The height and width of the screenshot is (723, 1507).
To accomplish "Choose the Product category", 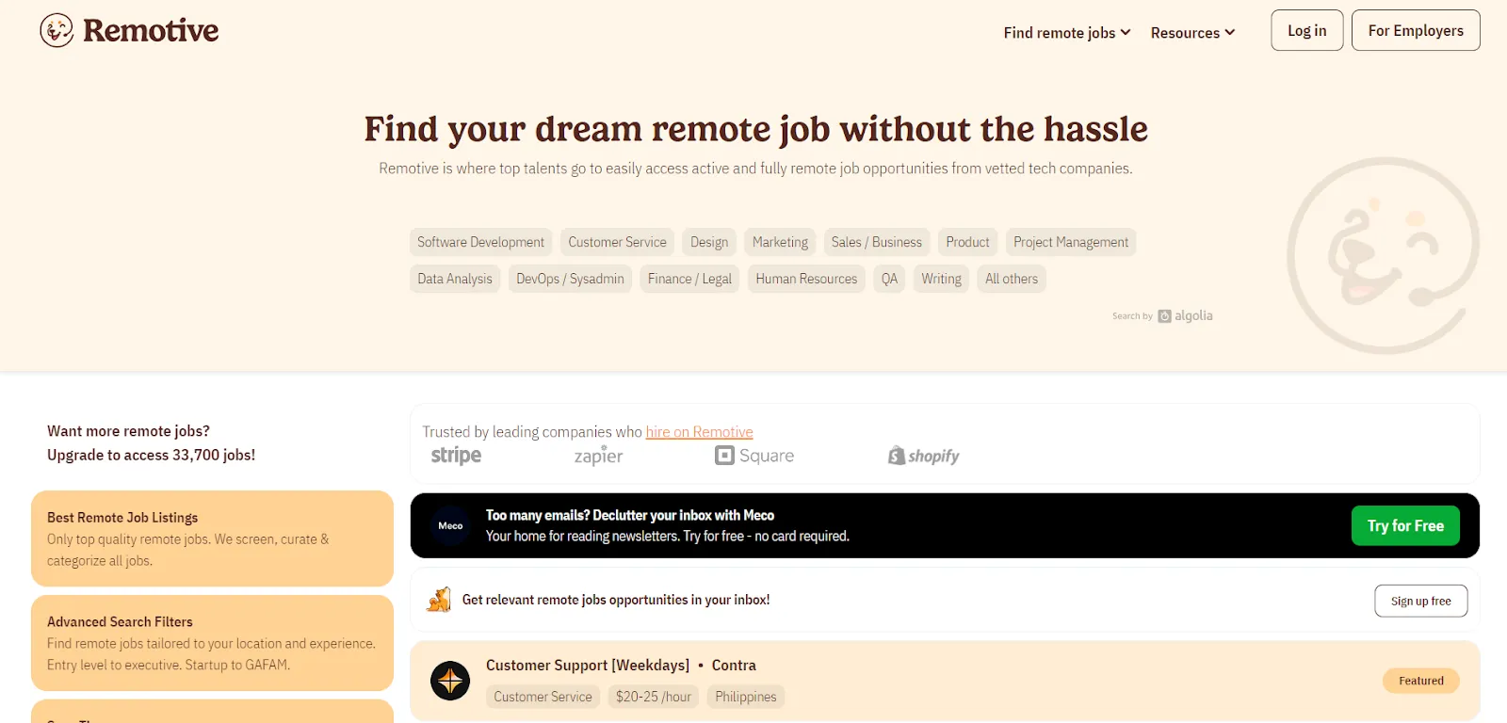I will pyautogui.click(x=967, y=242).
